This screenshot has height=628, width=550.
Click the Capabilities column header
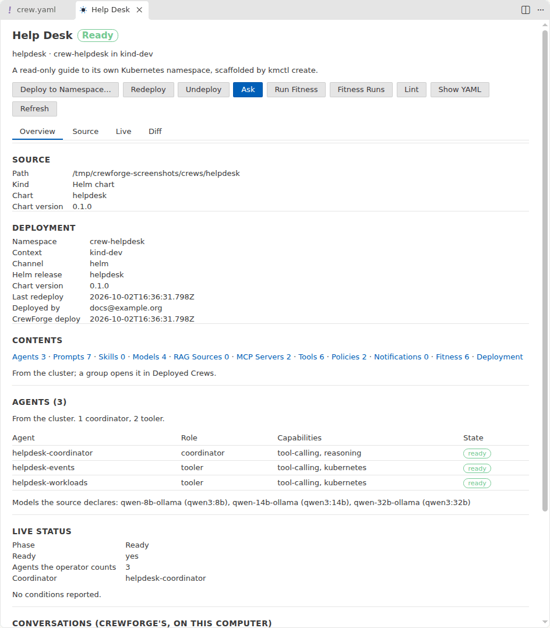click(299, 438)
